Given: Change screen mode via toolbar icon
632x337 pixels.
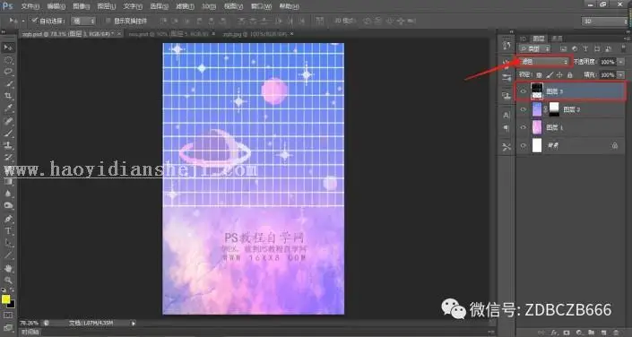Looking at the screenshot, I should (8, 327).
